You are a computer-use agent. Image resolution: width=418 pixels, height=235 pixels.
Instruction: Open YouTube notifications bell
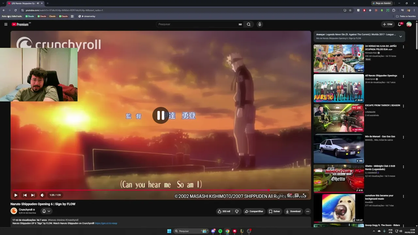400,24
